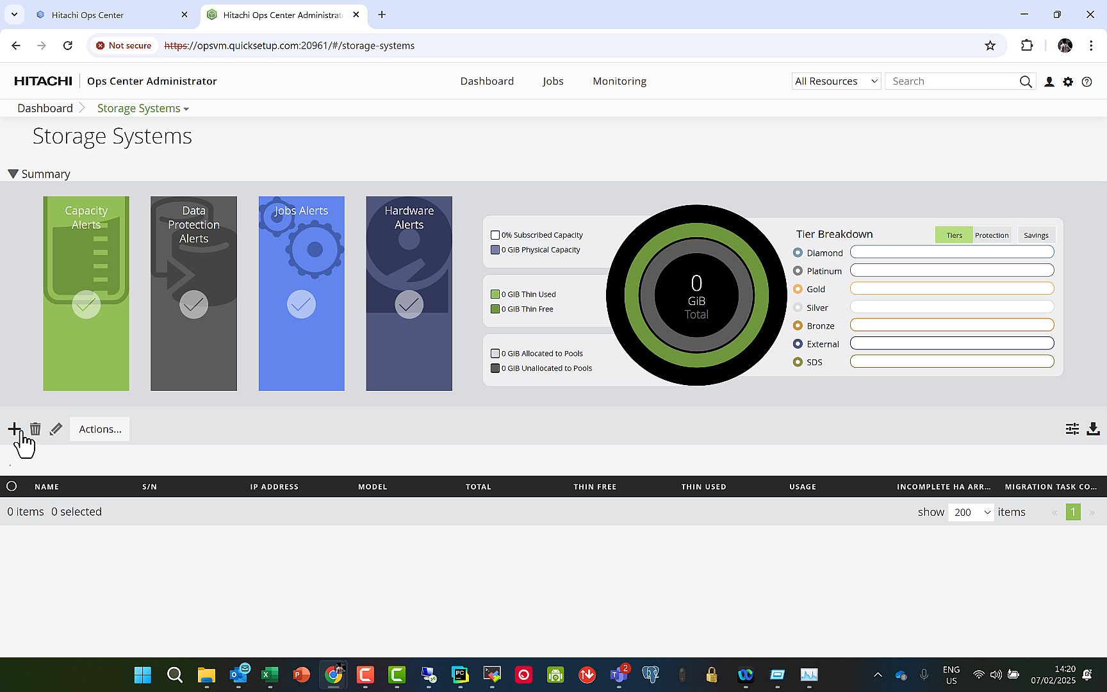Click the 0 GiB Total donut chart
The height and width of the screenshot is (692, 1107).
click(x=696, y=295)
